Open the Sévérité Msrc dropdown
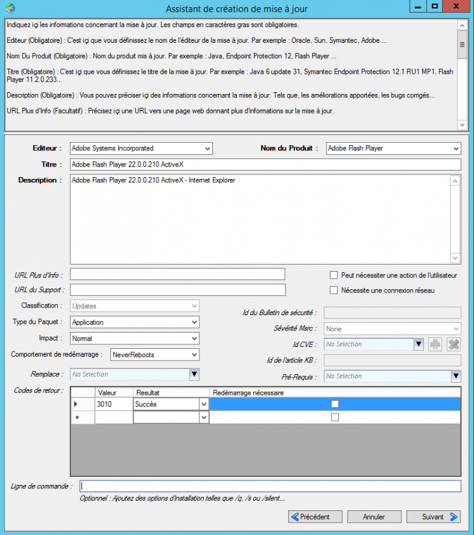This screenshot has width=474, height=535. click(x=456, y=329)
